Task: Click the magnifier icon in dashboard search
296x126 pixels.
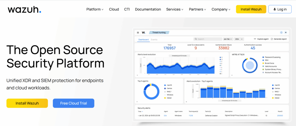Action: 196,39
